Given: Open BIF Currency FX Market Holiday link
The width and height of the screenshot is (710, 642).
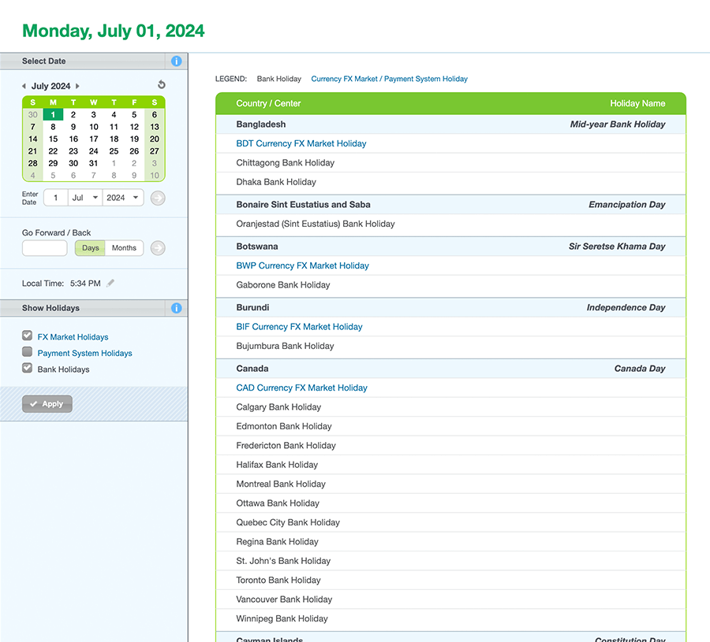Looking at the screenshot, I should (299, 326).
